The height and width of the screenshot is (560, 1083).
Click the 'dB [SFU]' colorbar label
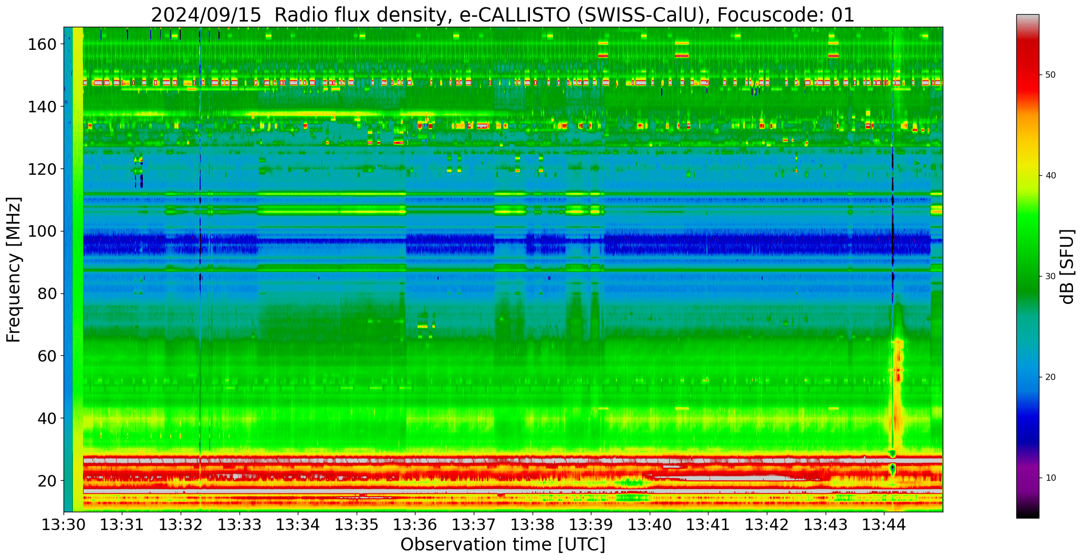tap(1067, 266)
